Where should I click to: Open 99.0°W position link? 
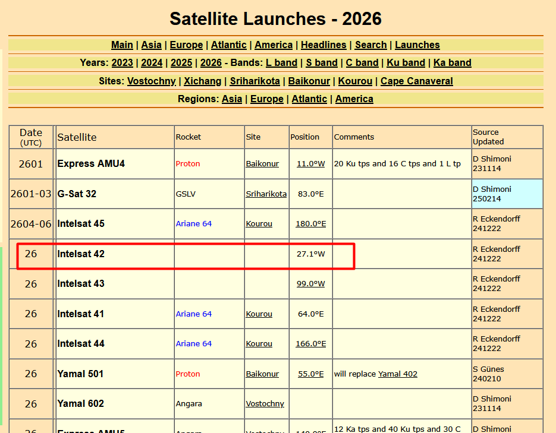coord(310,283)
